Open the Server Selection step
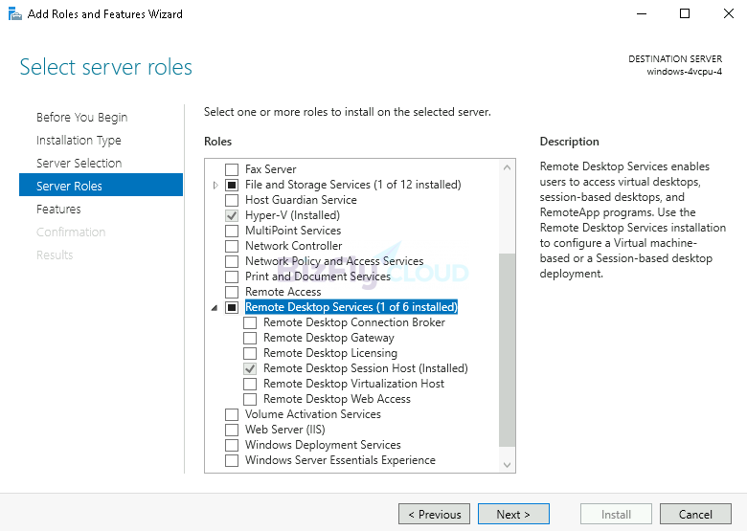Screen dimensions: 747x531 coord(79,164)
